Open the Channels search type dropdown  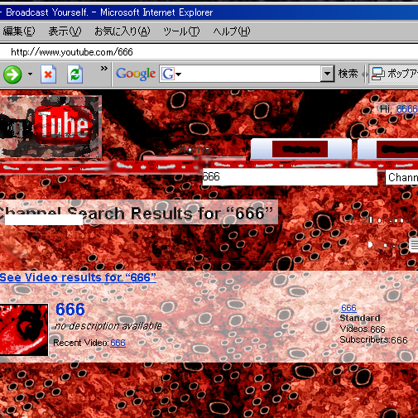[401, 177]
